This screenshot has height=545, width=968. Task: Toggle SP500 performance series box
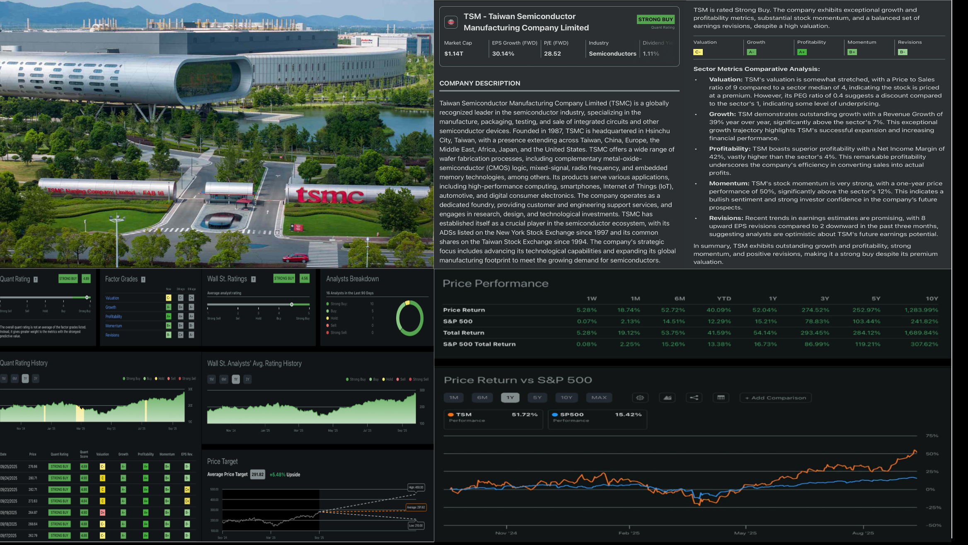597,419
